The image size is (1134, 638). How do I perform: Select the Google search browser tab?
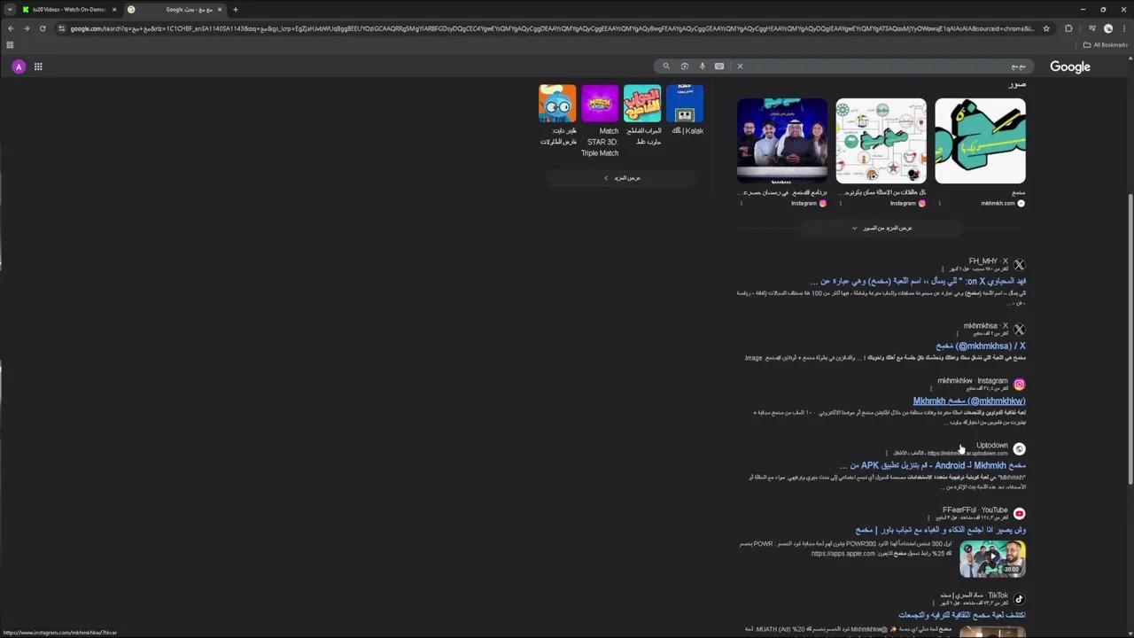coord(175,10)
